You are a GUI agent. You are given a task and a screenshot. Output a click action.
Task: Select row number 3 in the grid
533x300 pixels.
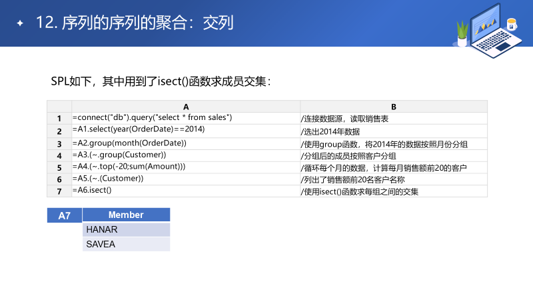tap(59, 144)
